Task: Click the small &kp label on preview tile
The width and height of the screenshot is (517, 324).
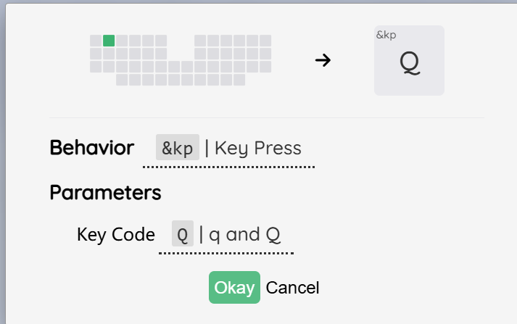Action: tap(386, 35)
